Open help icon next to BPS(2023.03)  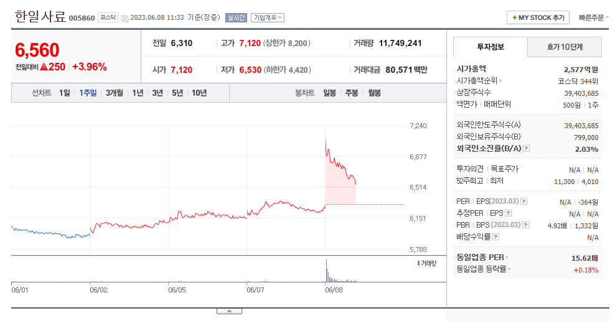[526, 225]
